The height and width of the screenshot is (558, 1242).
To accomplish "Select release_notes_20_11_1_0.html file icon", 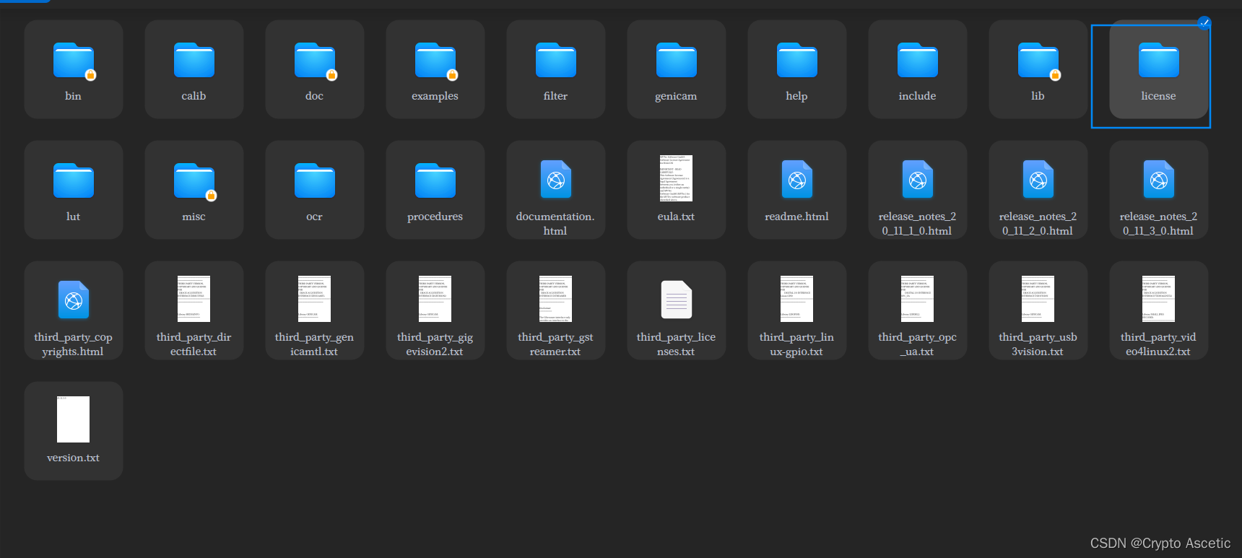I will coord(918,180).
